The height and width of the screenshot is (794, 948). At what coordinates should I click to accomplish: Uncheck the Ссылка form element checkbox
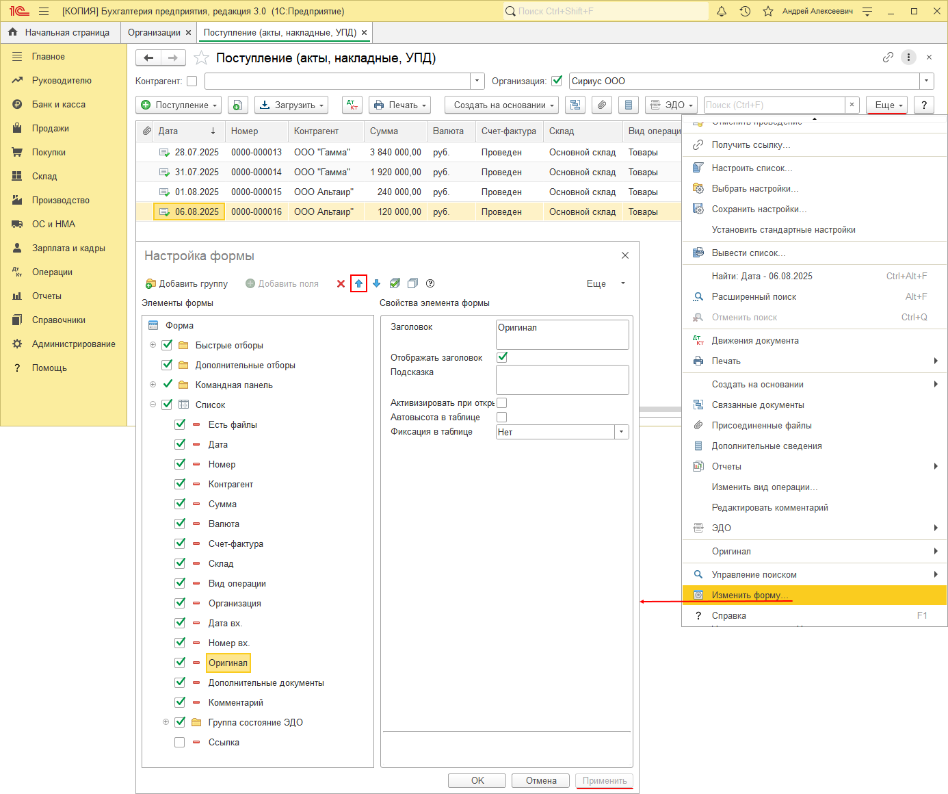point(180,742)
